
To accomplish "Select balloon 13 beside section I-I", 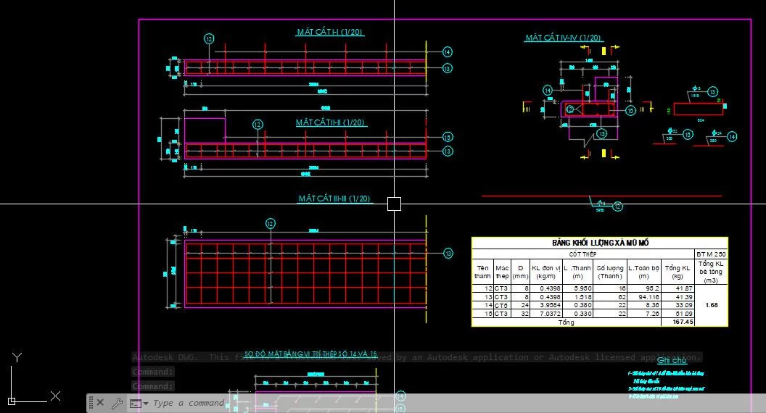I will (x=447, y=68).
